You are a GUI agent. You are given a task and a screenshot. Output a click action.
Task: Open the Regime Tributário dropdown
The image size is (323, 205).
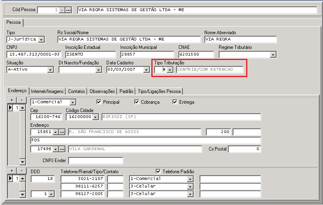coord(273,54)
